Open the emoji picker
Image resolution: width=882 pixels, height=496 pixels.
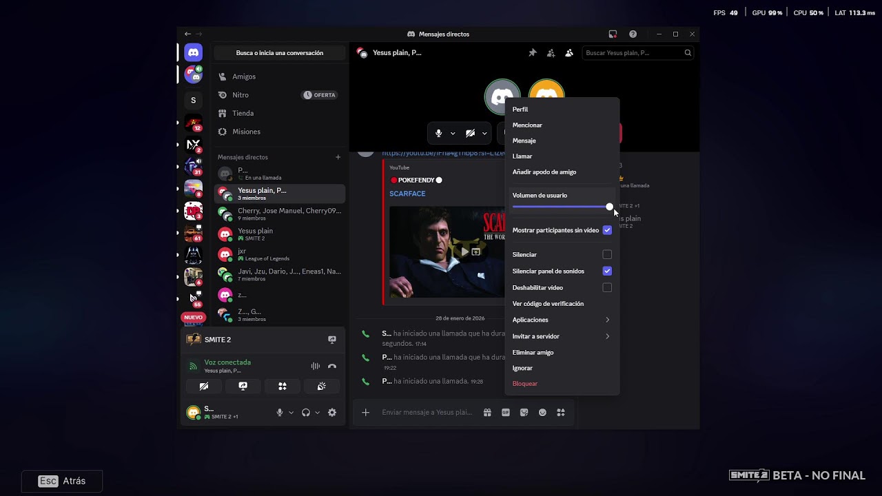[543, 413]
